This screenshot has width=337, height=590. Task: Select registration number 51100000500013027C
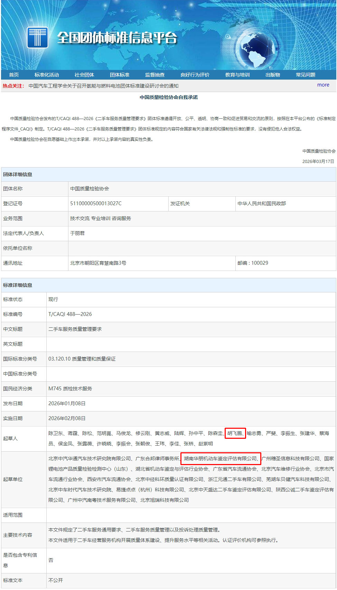click(96, 203)
